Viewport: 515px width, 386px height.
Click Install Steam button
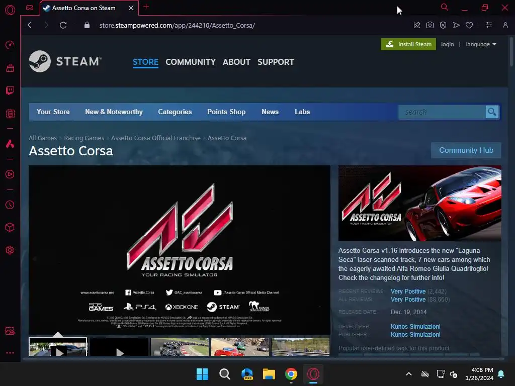(x=408, y=44)
